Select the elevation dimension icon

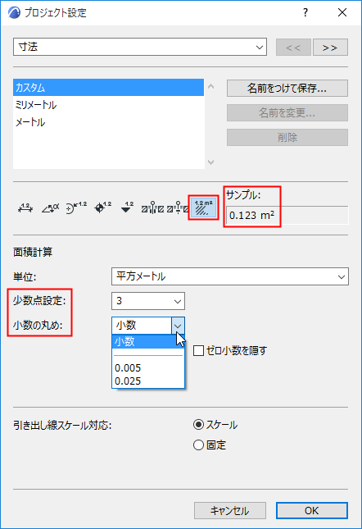click(127, 208)
